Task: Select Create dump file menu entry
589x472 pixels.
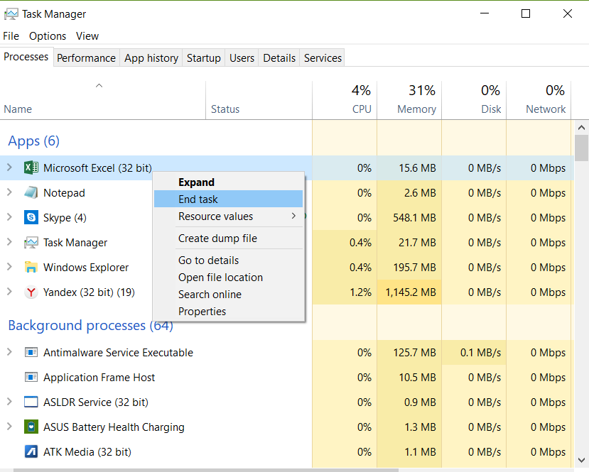Action: [x=228, y=238]
